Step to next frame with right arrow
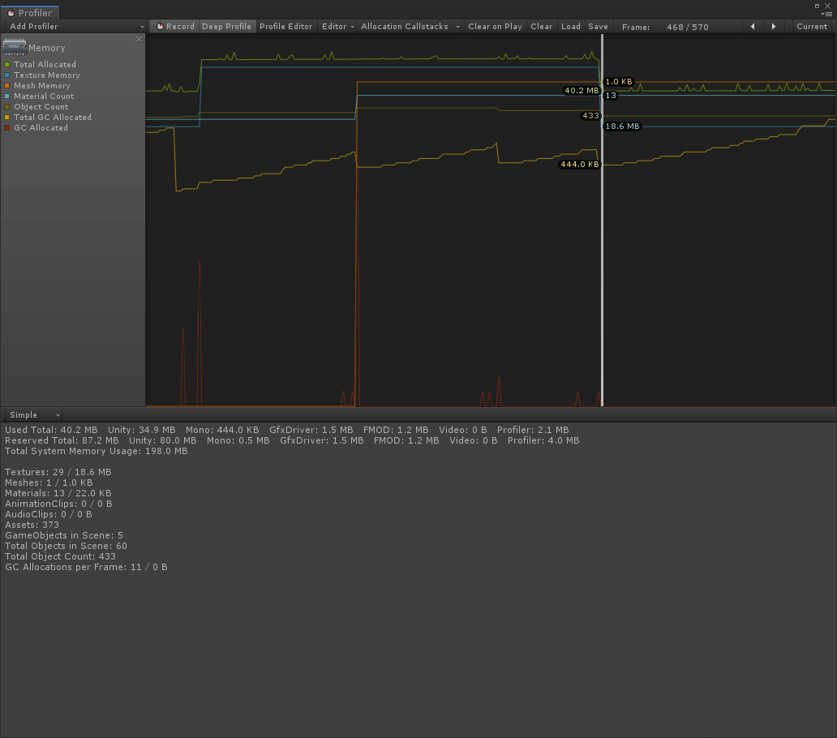Screen dimensions: 837x738 point(773,26)
